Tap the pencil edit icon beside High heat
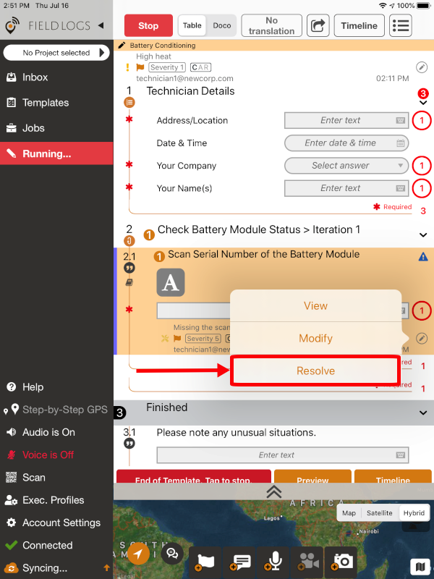The width and height of the screenshot is (434, 579). [422, 67]
